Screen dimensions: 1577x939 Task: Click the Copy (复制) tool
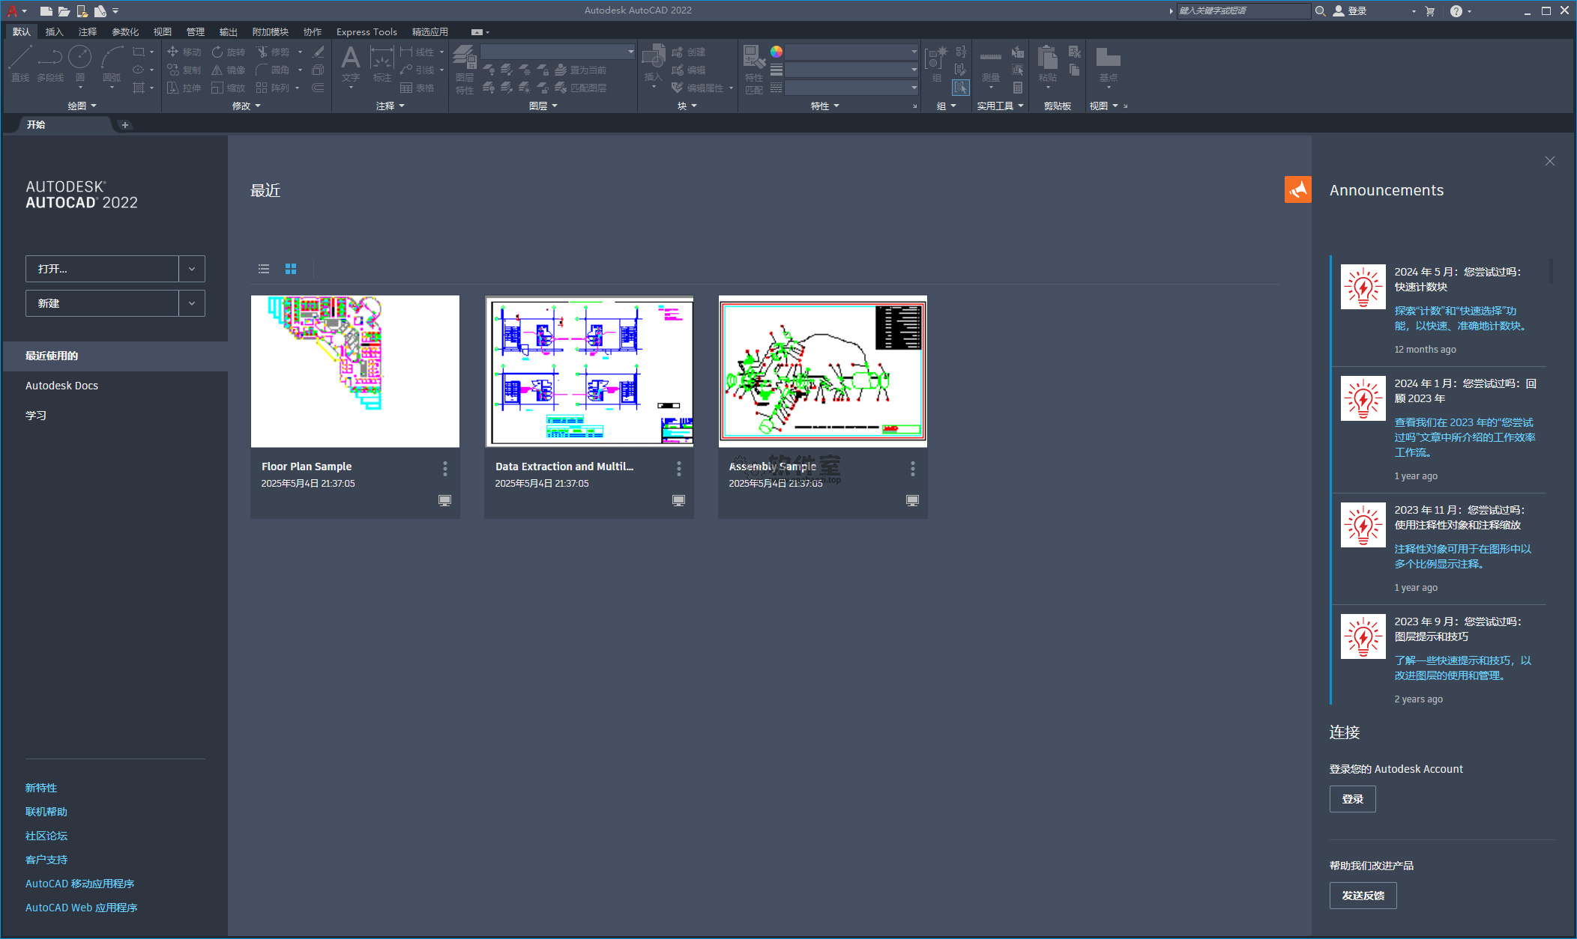(x=184, y=70)
